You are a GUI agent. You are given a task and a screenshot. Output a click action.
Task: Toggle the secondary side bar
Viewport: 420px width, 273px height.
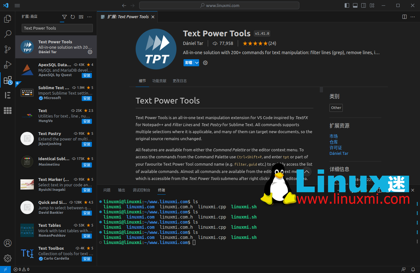(364, 5)
